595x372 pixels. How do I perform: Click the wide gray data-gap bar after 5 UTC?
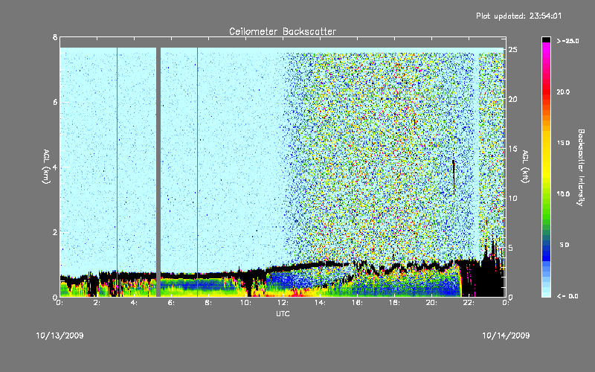(158, 172)
